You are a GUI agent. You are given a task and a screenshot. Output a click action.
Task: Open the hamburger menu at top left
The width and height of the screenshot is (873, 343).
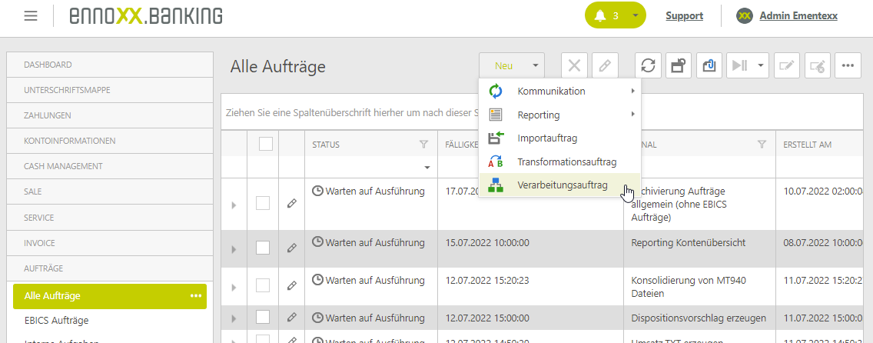[31, 15]
